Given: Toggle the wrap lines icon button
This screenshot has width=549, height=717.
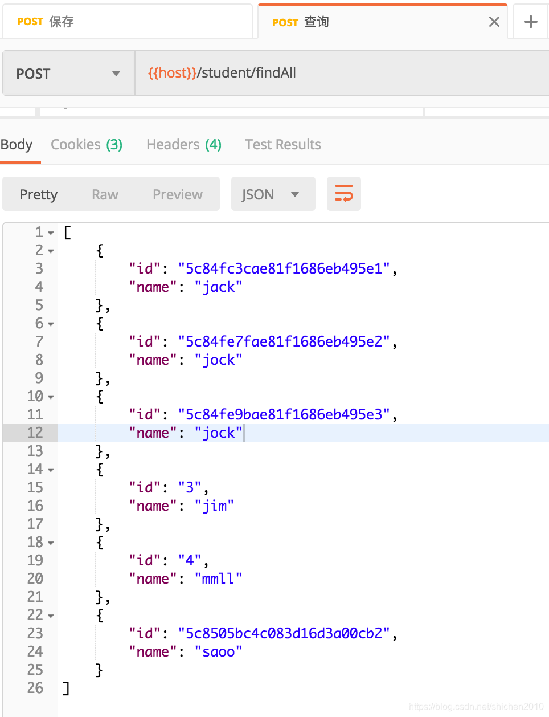Looking at the screenshot, I should (344, 194).
